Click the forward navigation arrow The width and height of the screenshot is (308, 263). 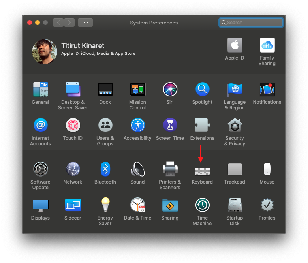click(69, 23)
